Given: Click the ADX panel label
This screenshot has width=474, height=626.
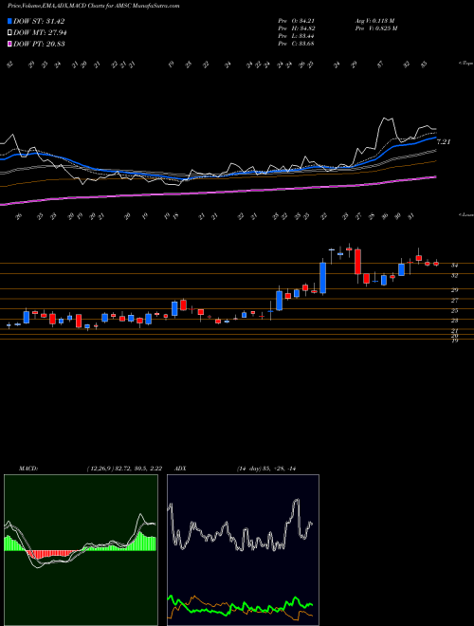Looking at the screenshot, I should [180, 469].
